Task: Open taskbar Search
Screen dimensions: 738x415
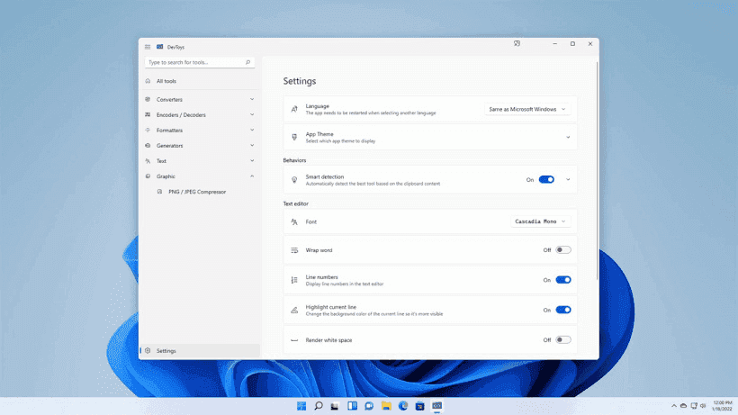Action: (x=319, y=406)
